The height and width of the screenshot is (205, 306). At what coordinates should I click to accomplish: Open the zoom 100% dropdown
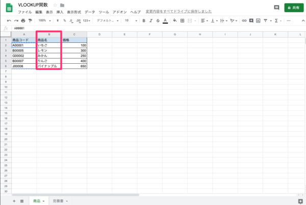pyautogui.click(x=44, y=20)
